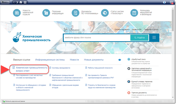This screenshot has height=105, width=177.
Task: Open the Системы менеджмента link
Action: tap(61, 68)
